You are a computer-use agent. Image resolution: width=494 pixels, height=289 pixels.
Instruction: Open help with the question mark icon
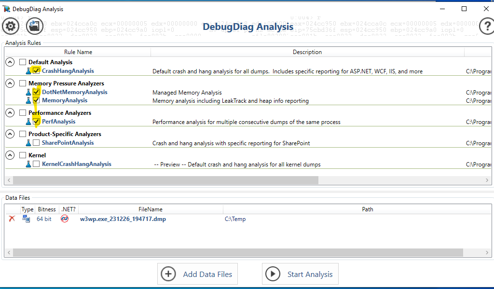(x=487, y=26)
